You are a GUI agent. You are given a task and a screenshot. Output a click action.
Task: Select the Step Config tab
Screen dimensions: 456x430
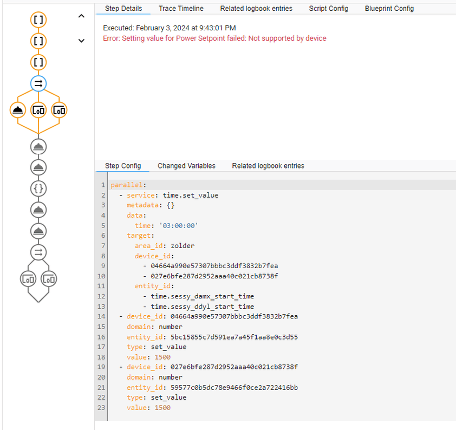pyautogui.click(x=123, y=166)
